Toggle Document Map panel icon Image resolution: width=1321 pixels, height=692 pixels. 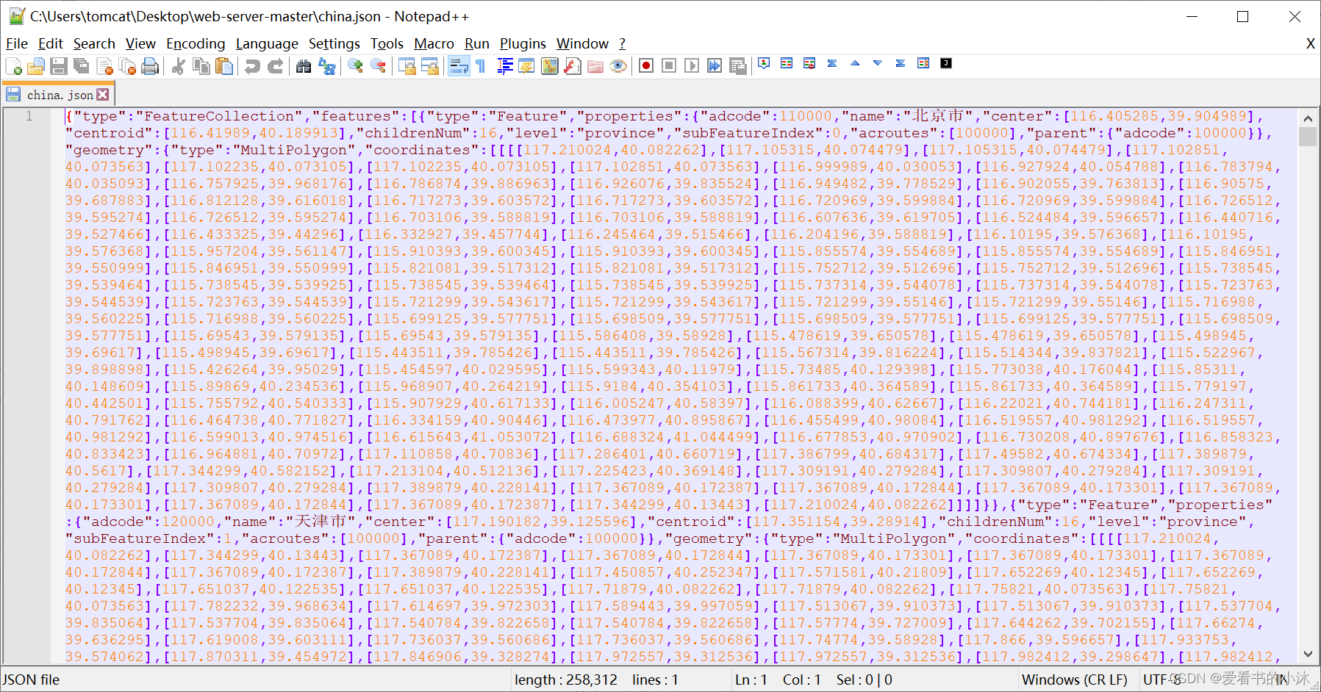pyautogui.click(x=550, y=66)
